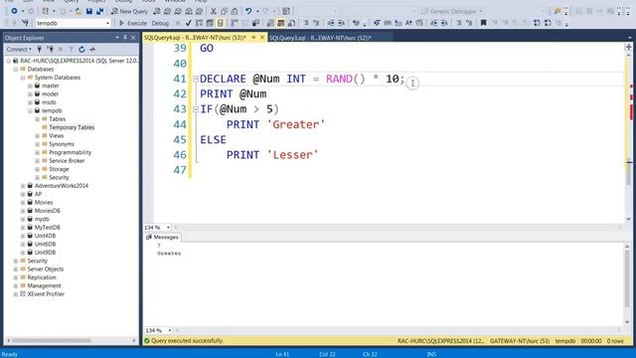This screenshot has height=358, width=636.
Task: Switch output to Results to File
Action: [291, 23]
